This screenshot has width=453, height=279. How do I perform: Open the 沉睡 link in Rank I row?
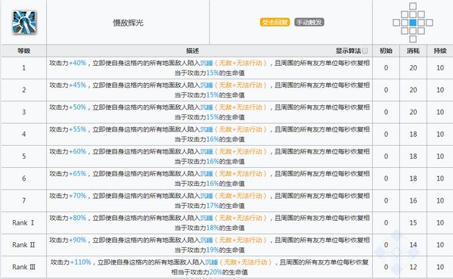point(206,218)
